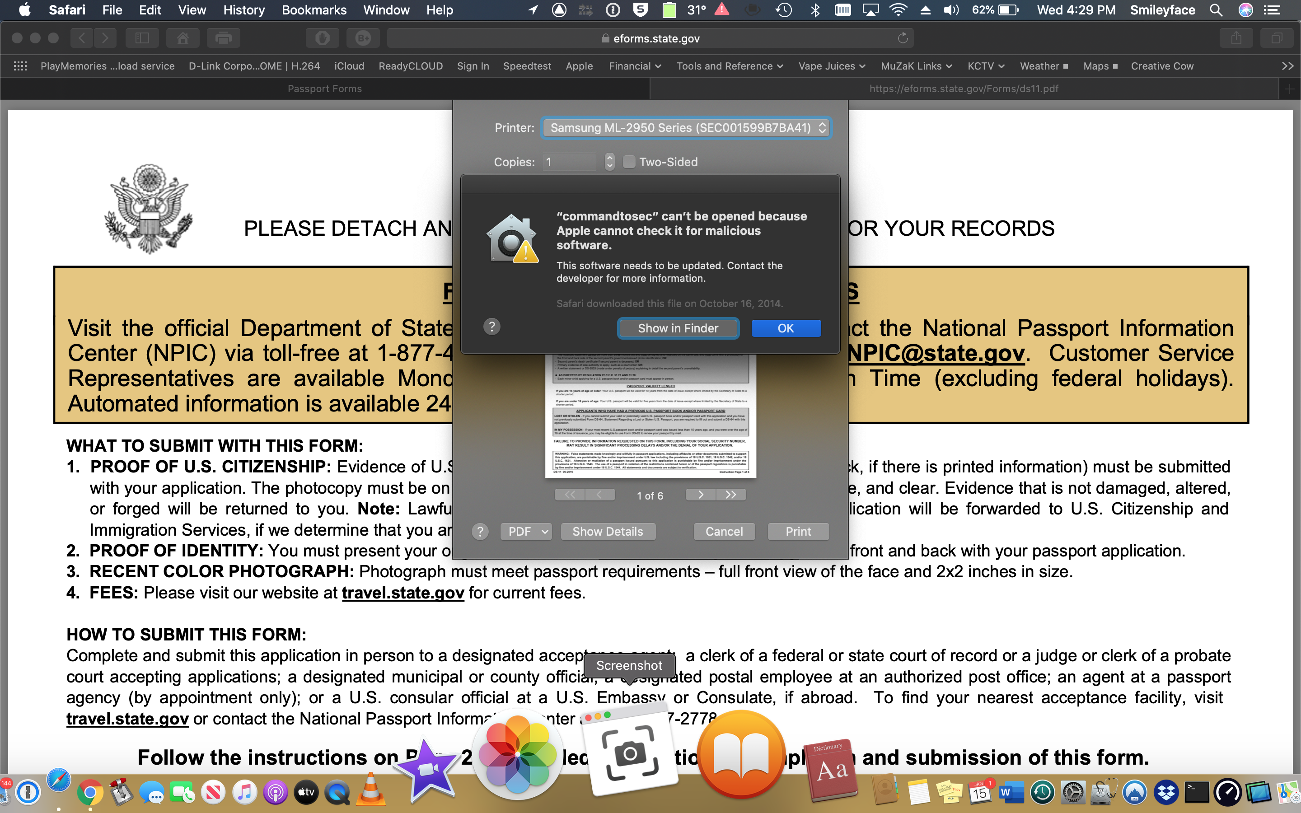Image resolution: width=1301 pixels, height=813 pixels.
Task: Open the History menu
Action: click(243, 10)
